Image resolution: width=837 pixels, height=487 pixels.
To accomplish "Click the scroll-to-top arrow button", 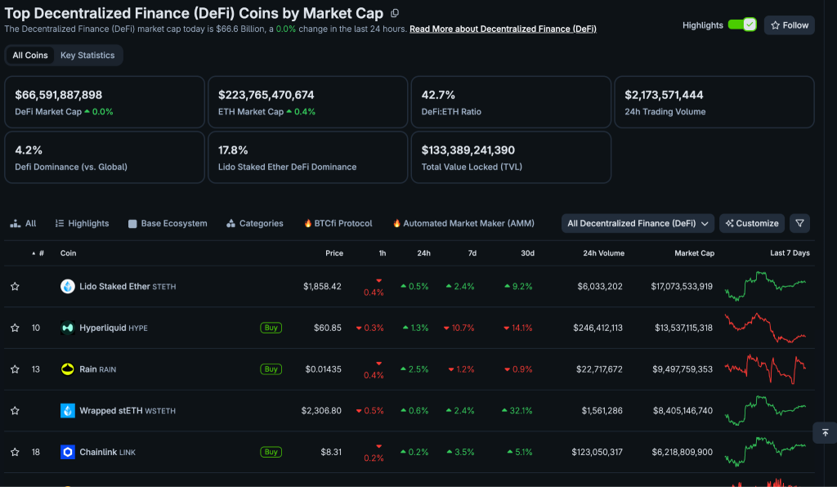I will click(826, 432).
